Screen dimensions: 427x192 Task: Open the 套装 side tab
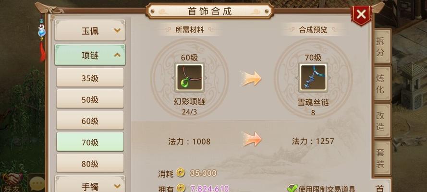point(382,158)
